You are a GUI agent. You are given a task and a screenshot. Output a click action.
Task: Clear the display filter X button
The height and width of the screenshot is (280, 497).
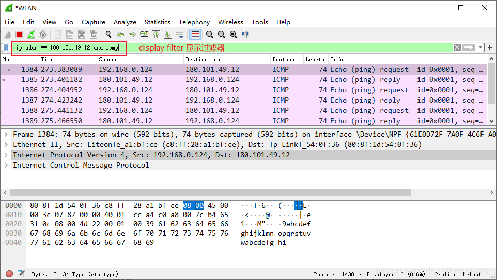pyautogui.click(x=457, y=47)
